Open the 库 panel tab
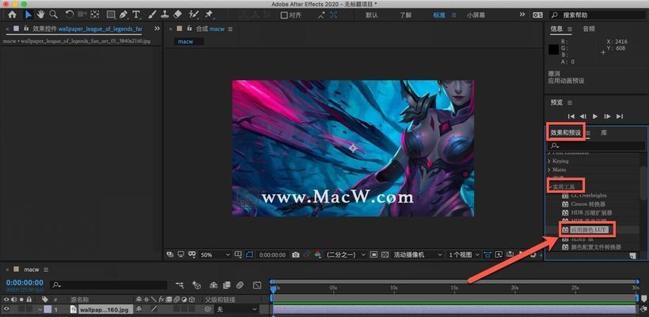 (604, 133)
